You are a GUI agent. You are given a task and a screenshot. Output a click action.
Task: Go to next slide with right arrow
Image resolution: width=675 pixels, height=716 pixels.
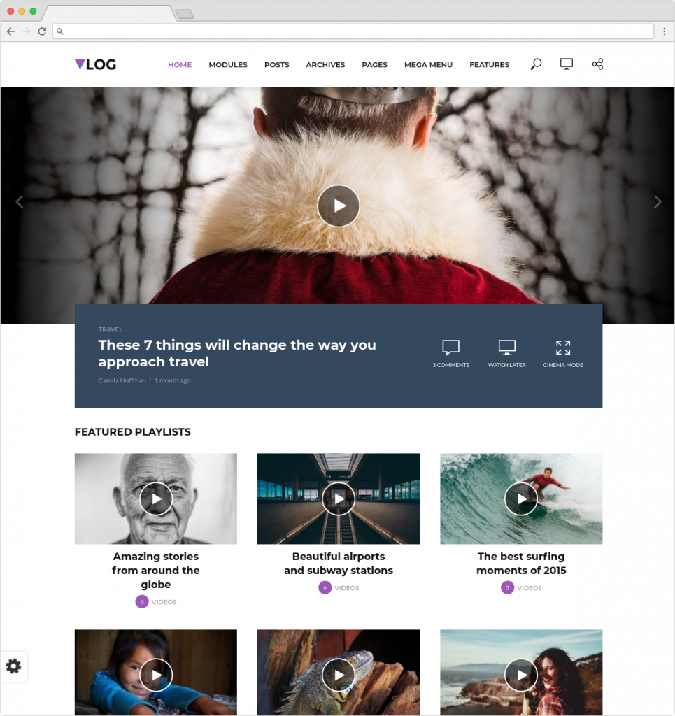[x=657, y=202]
